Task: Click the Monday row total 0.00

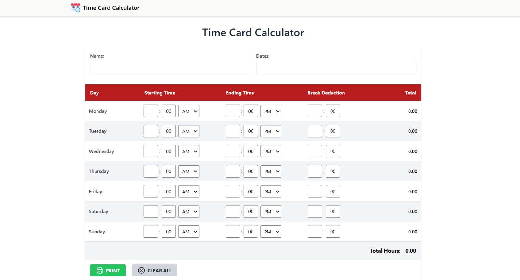Action: pyautogui.click(x=413, y=111)
